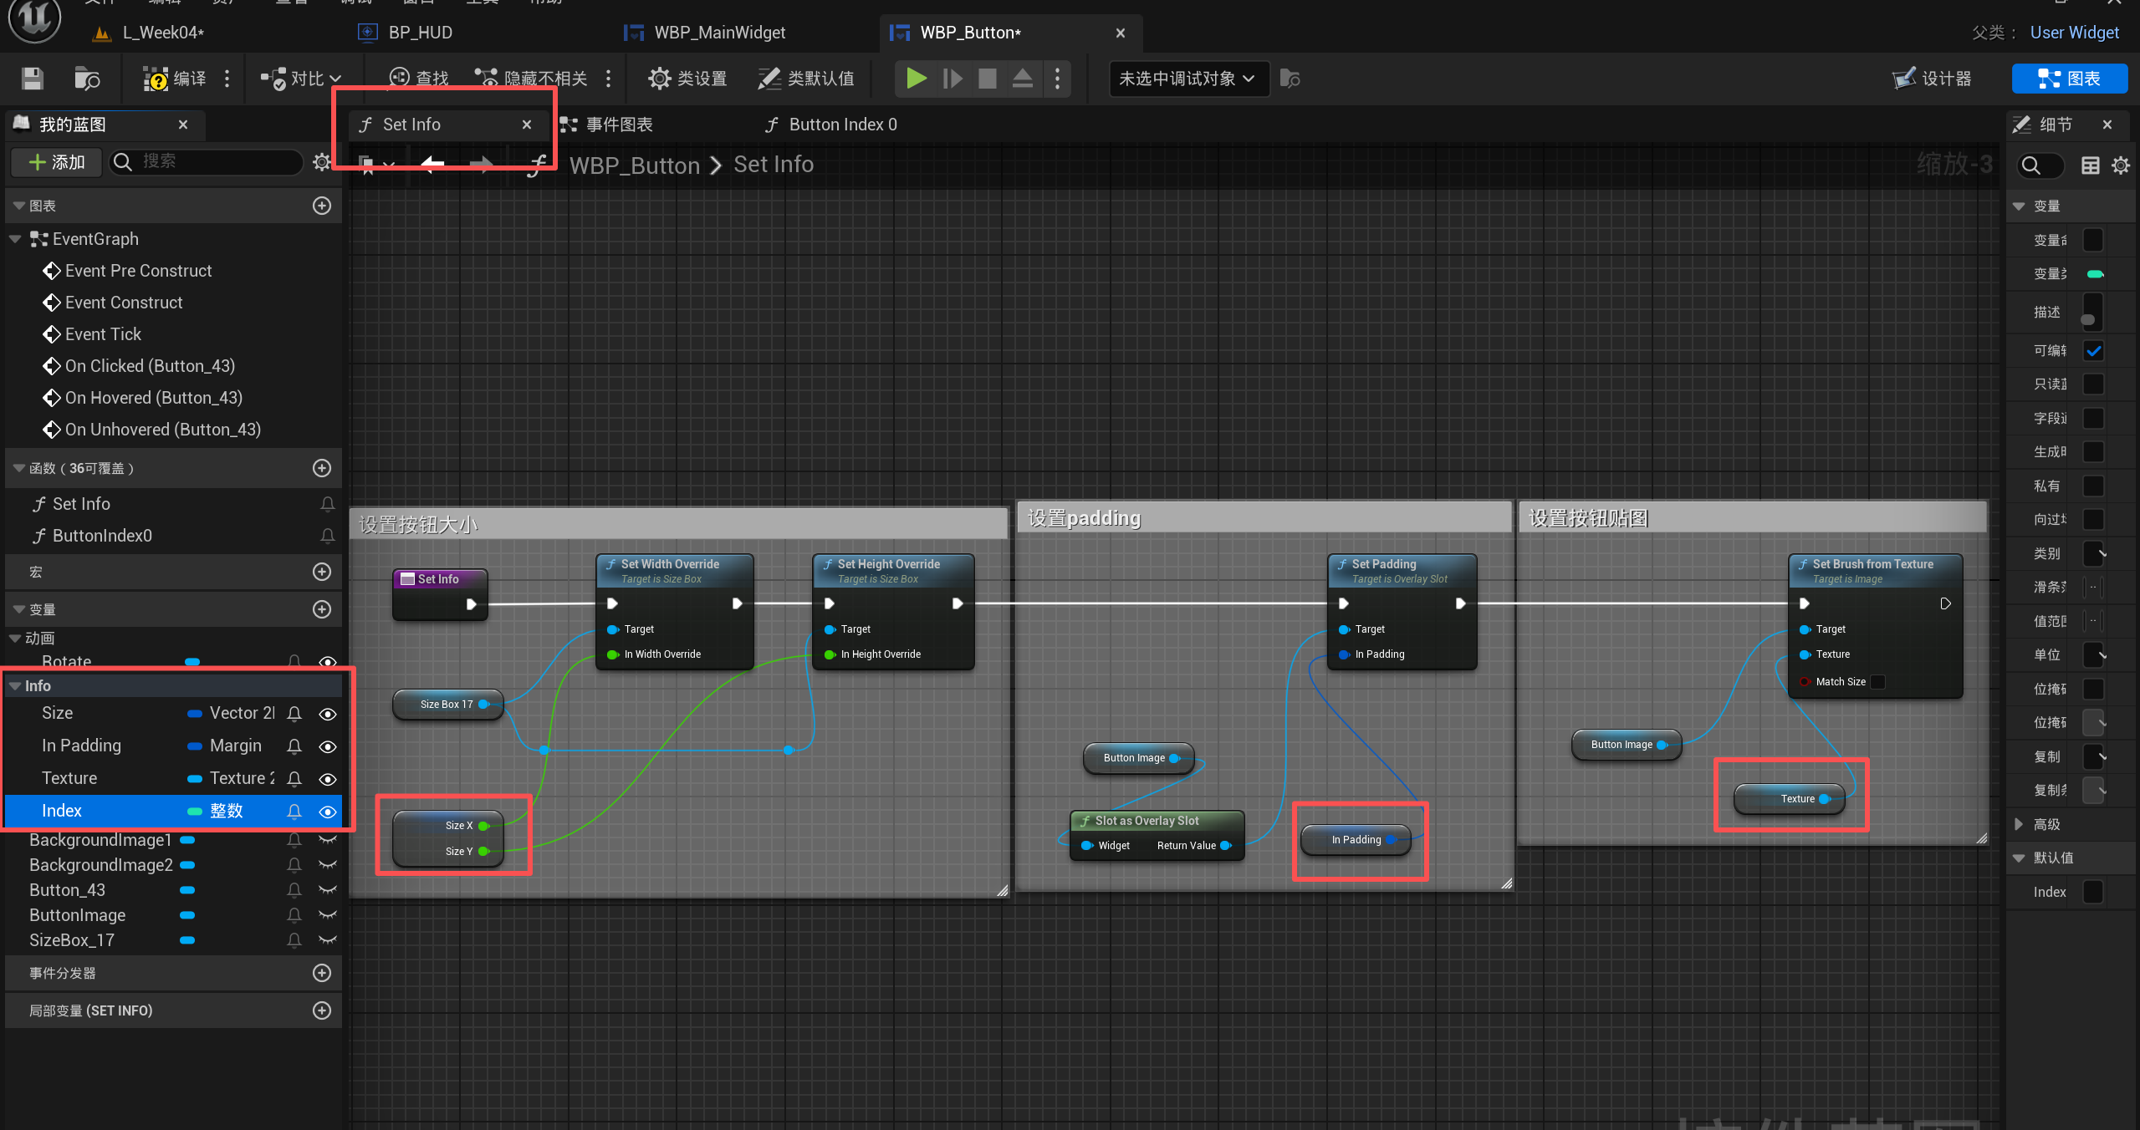Switch to the L_Week04 tab

click(x=163, y=33)
